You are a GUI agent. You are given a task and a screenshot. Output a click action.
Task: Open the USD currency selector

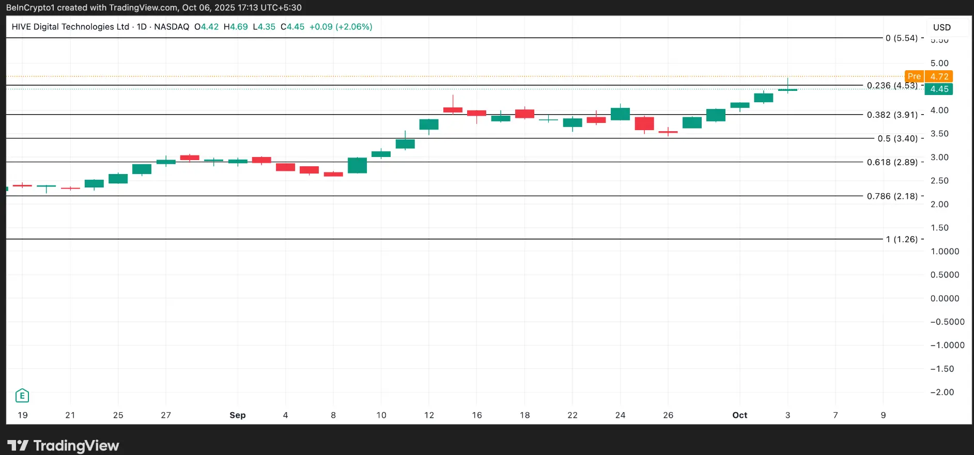click(x=941, y=27)
